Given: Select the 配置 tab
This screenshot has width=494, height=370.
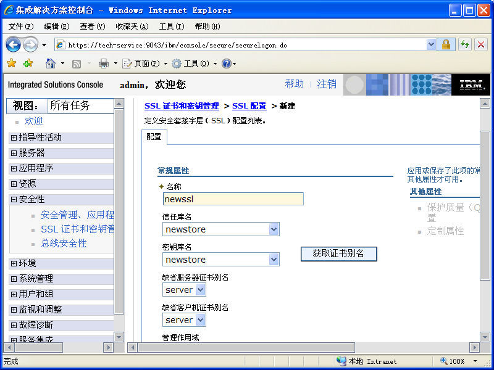Looking at the screenshot, I should point(154,137).
